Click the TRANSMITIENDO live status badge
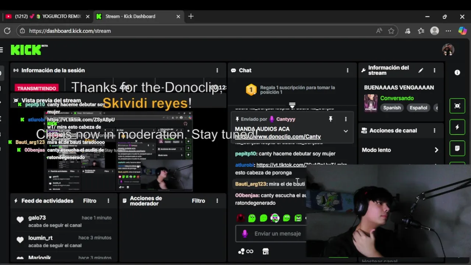The width and height of the screenshot is (471, 265). tap(37, 88)
